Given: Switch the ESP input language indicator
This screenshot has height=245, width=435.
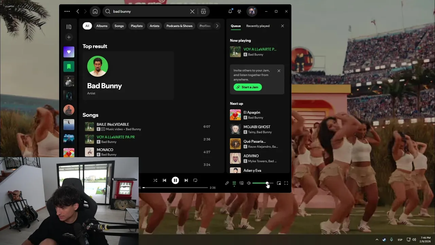Looking at the screenshot, I should (400, 240).
